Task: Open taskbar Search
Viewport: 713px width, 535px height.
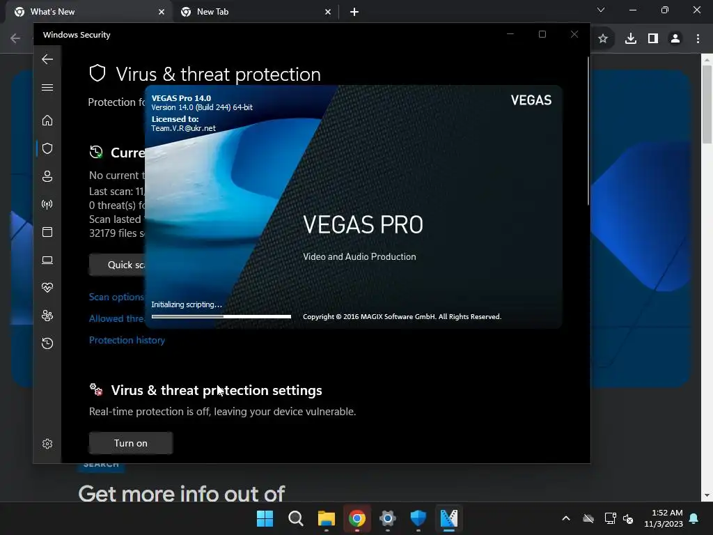Action: coord(295,518)
